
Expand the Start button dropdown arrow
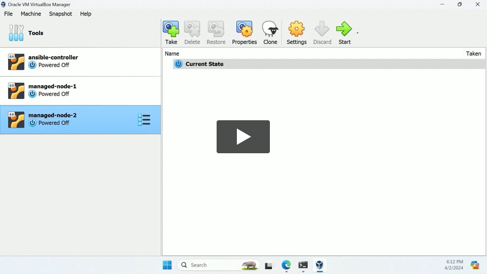[x=357, y=33]
